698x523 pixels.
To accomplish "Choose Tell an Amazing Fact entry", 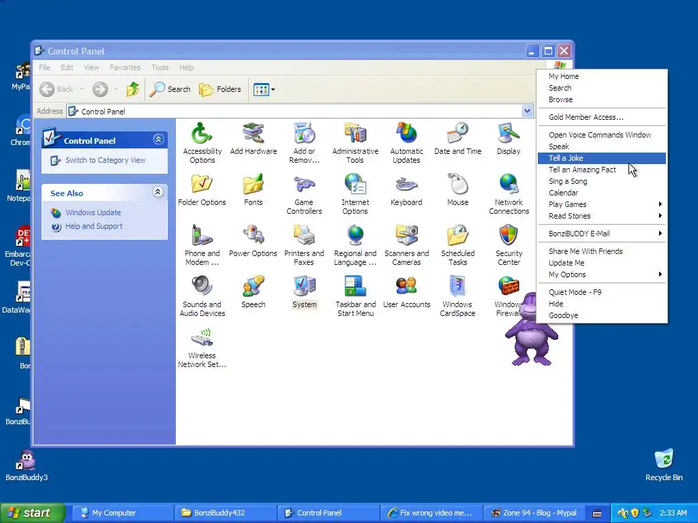I will [x=601, y=170].
